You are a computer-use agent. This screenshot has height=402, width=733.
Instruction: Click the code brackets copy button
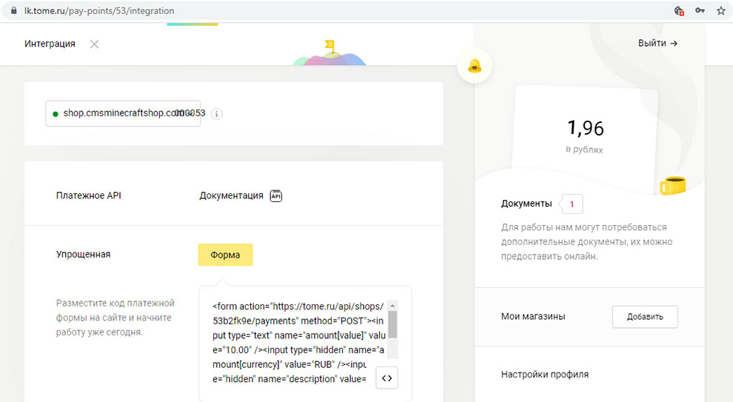click(386, 378)
